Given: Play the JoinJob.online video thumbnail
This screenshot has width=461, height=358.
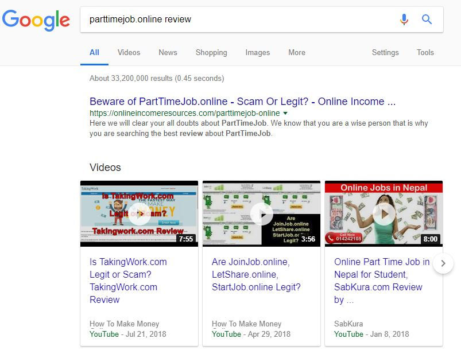Looking at the screenshot, I should tap(261, 213).
